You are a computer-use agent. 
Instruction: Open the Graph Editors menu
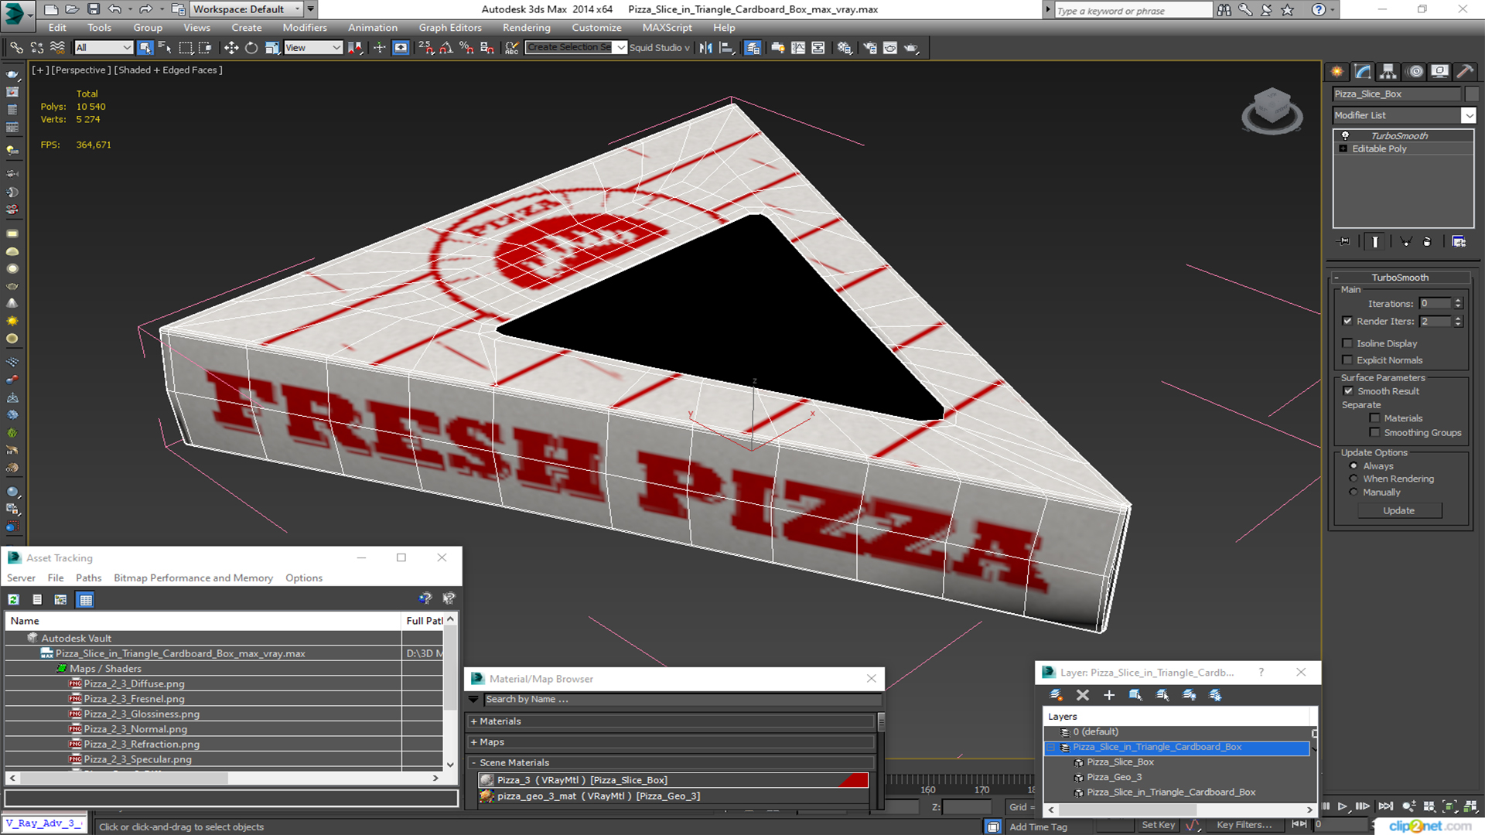pos(450,28)
